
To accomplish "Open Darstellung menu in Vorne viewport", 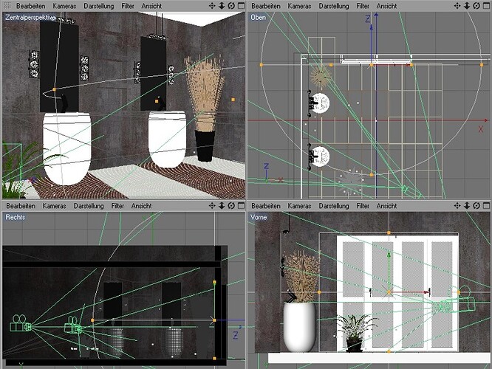I will 334,206.
